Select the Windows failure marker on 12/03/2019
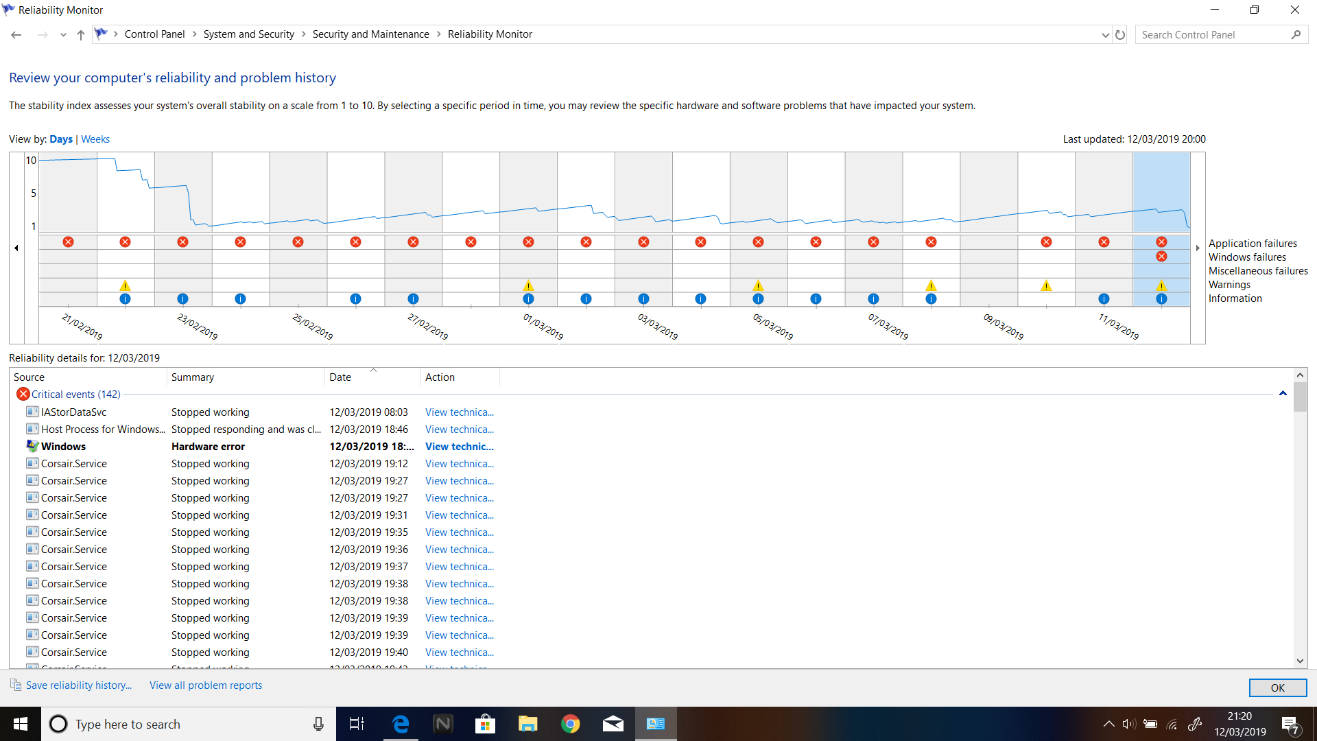The width and height of the screenshot is (1317, 741). (x=1161, y=257)
